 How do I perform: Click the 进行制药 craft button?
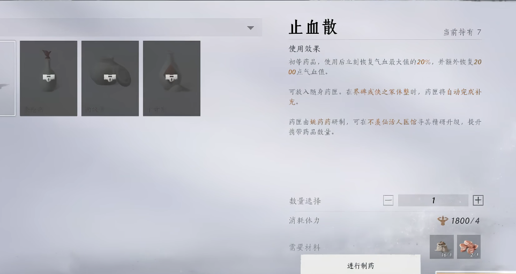click(x=361, y=264)
